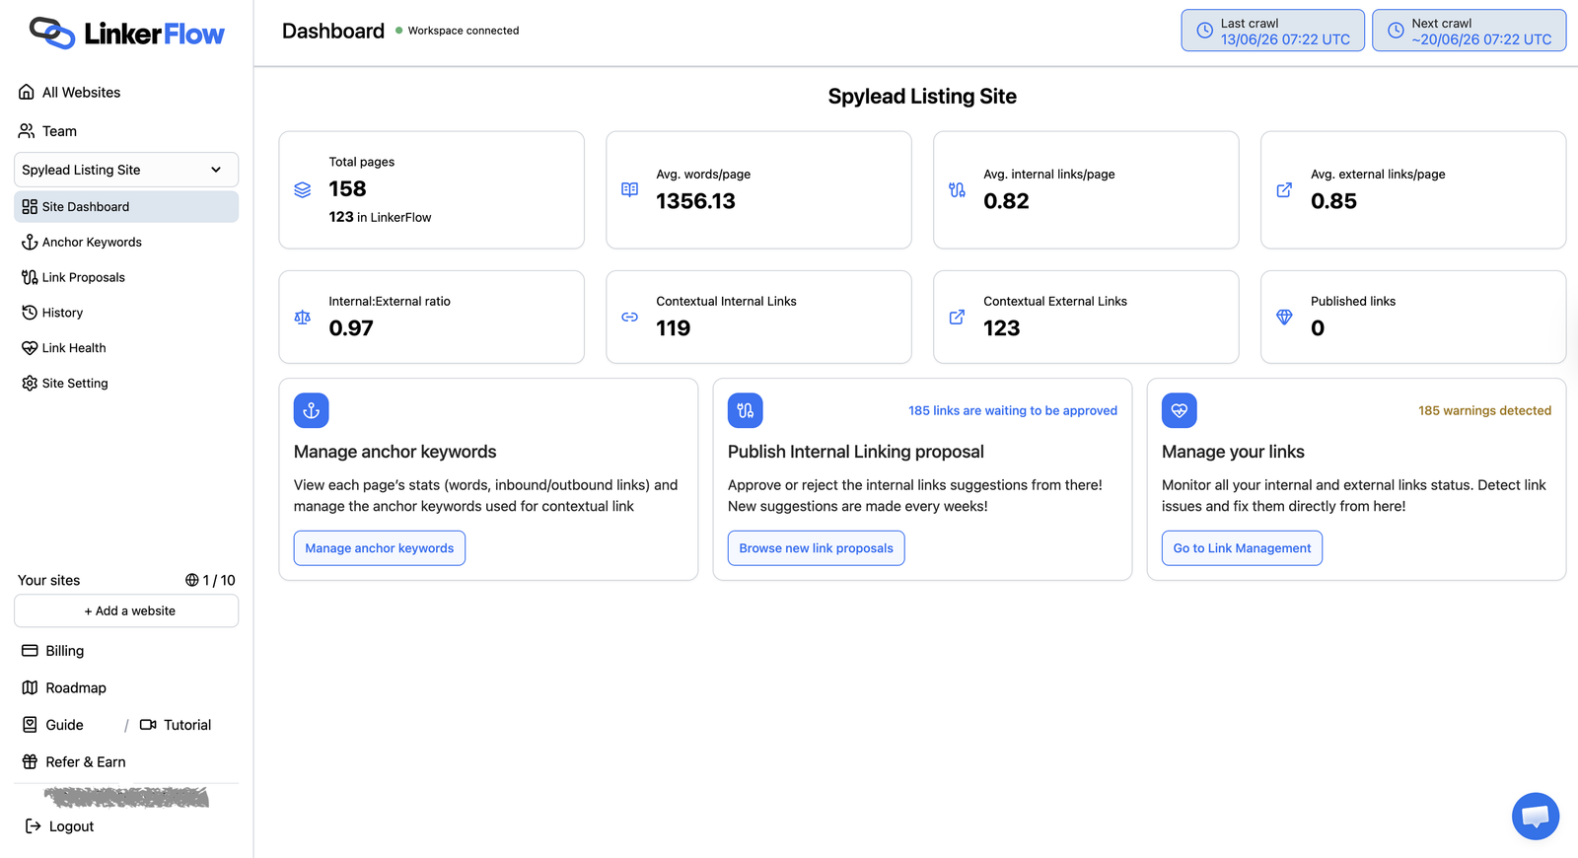Click the Billing card icon

coord(30,651)
